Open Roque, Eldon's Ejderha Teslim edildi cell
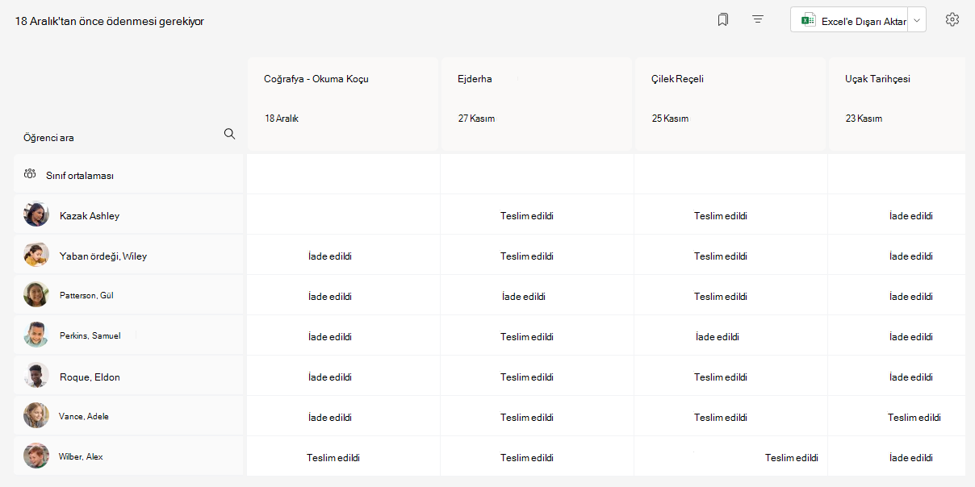 tap(537, 376)
